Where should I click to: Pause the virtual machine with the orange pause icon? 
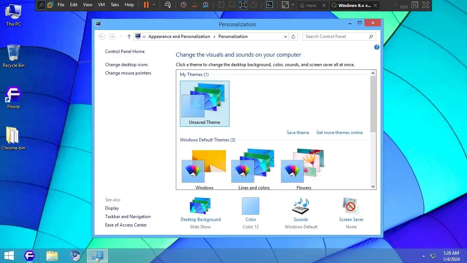[x=146, y=5]
